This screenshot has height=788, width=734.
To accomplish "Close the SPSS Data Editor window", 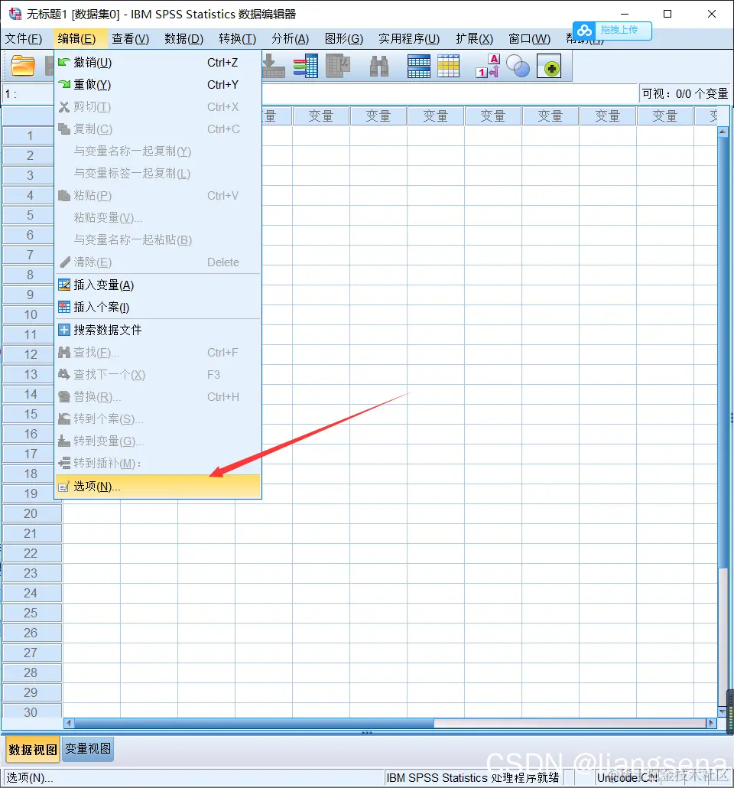I will 711,14.
